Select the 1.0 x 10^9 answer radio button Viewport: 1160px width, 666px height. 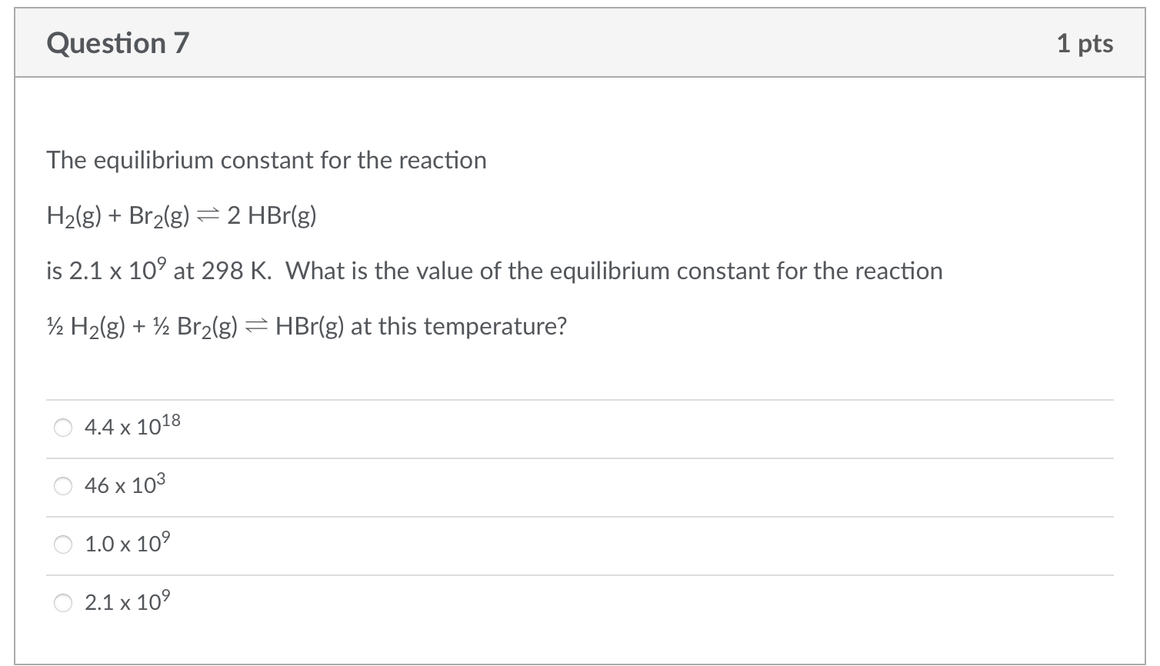point(64,544)
